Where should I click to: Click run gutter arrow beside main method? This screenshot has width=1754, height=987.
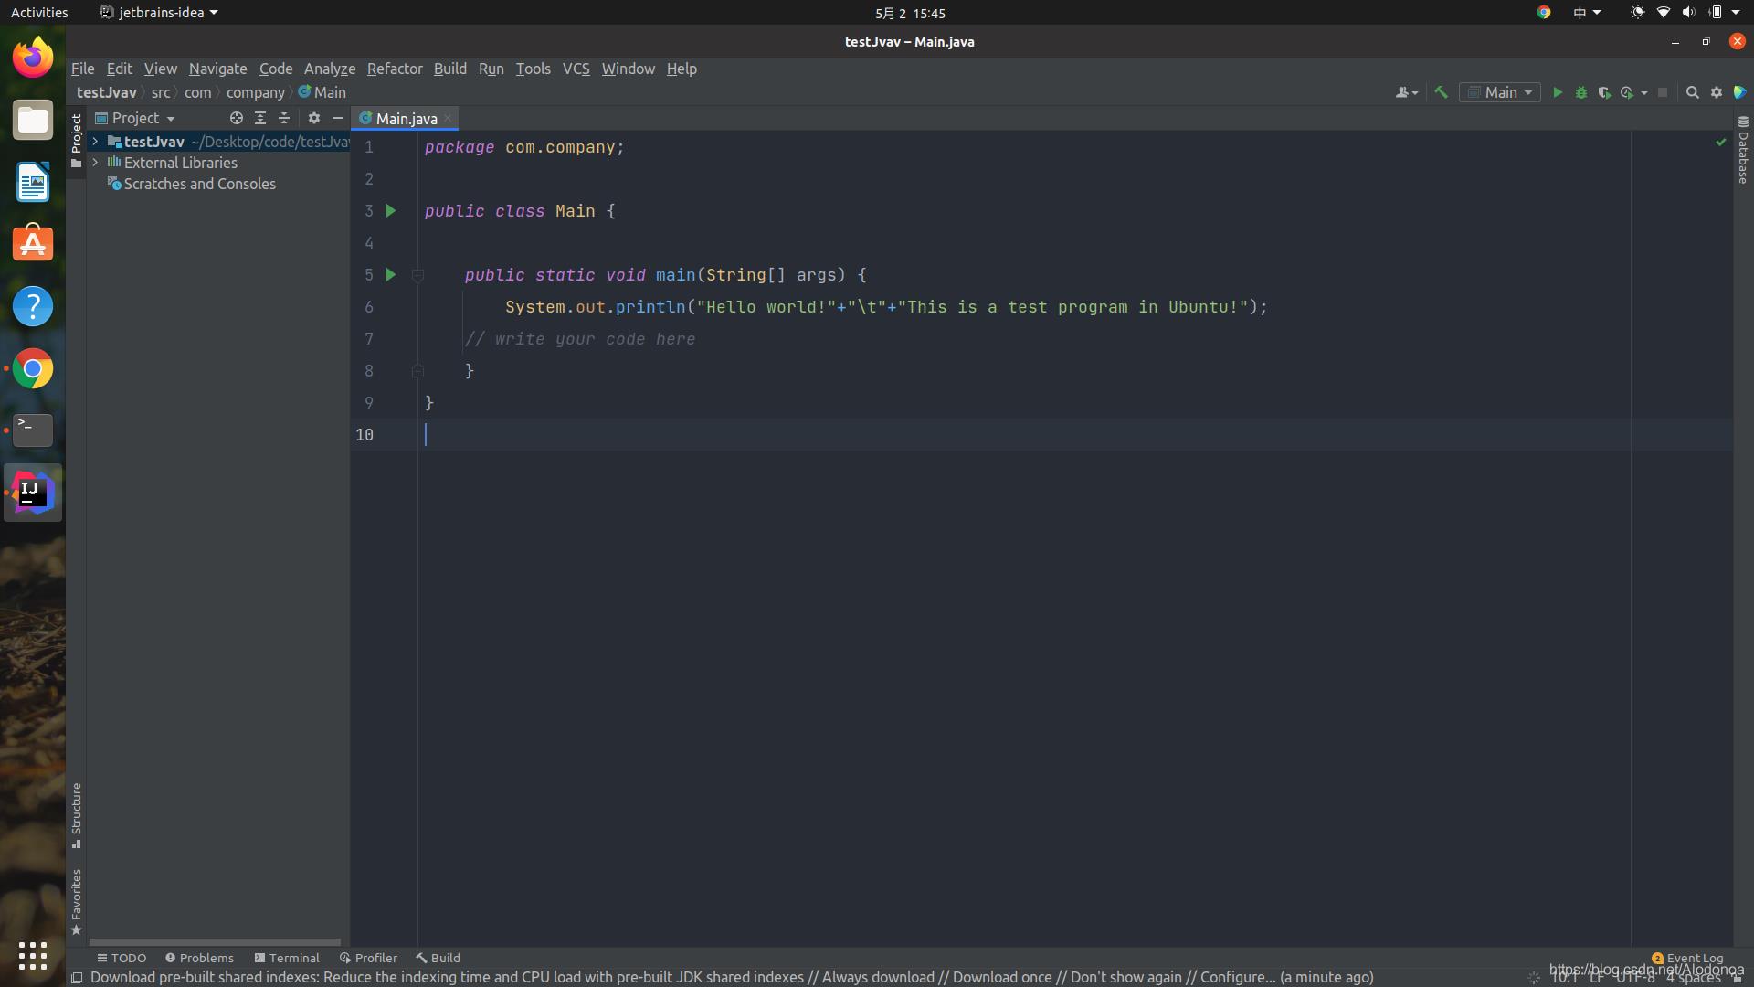(x=391, y=275)
